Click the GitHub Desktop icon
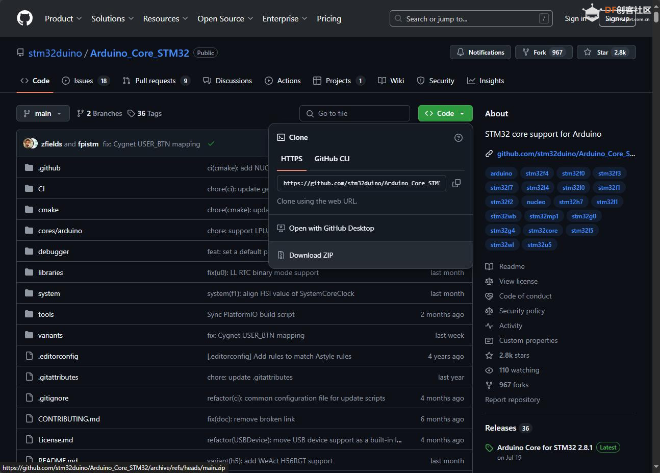Screen dimensions: 660x473 (x=281, y=228)
